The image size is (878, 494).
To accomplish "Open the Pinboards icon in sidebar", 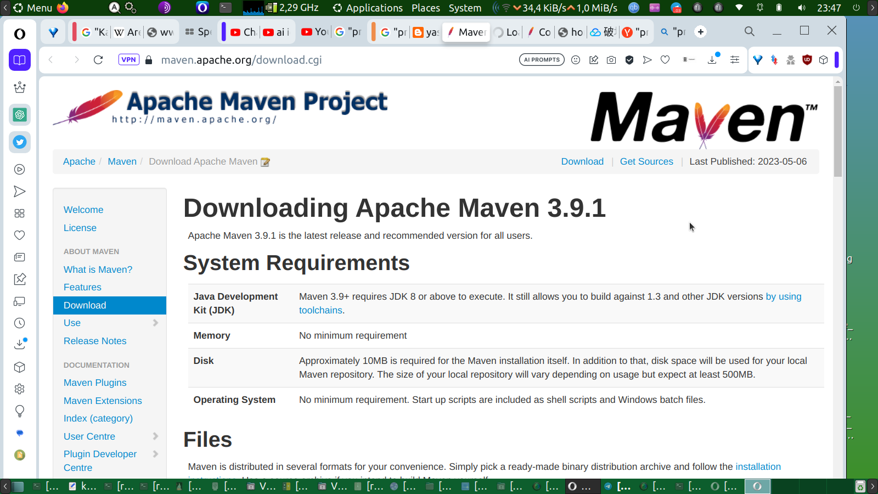I will tap(20, 279).
